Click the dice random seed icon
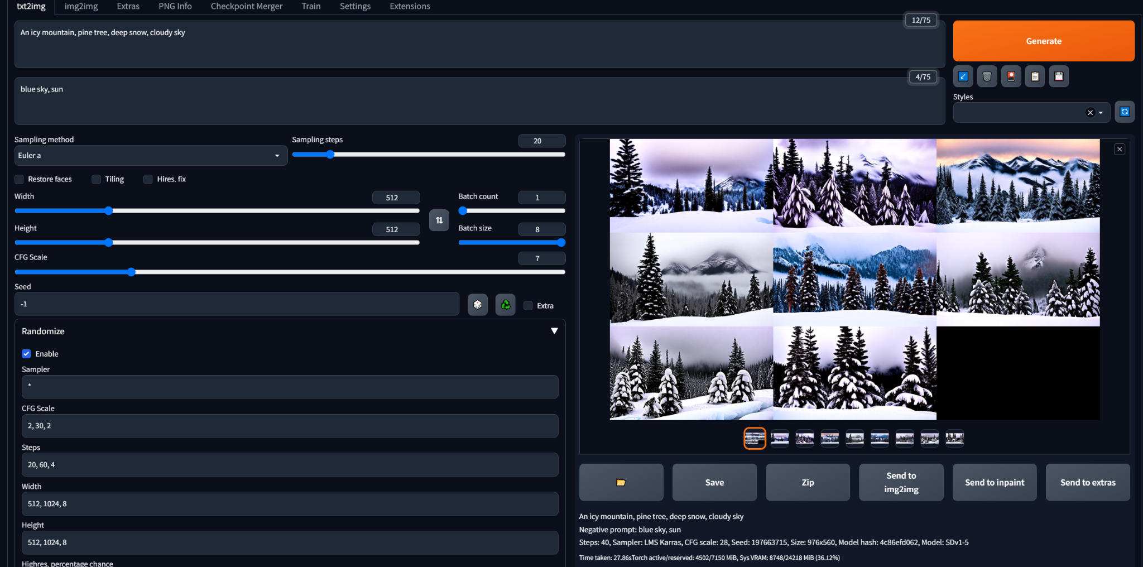 click(477, 305)
